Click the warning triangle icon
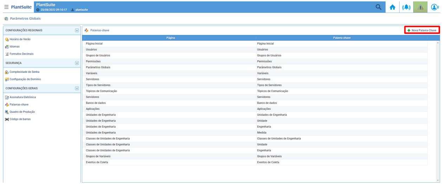442x184 pixels. pos(421,7)
